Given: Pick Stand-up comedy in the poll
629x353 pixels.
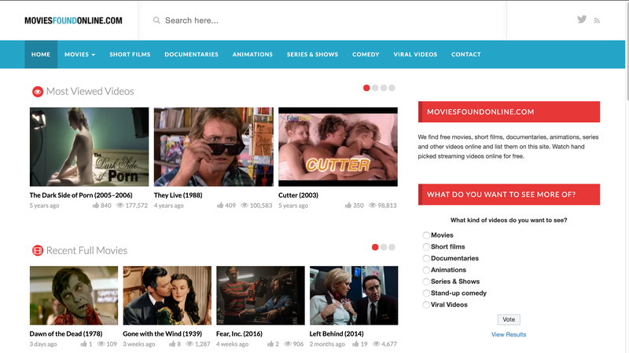Looking at the screenshot, I should 426,293.
